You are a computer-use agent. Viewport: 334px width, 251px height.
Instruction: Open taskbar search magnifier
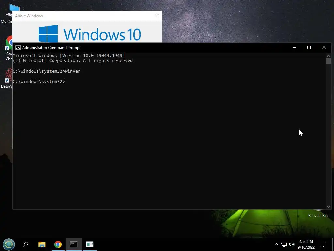tap(25, 244)
